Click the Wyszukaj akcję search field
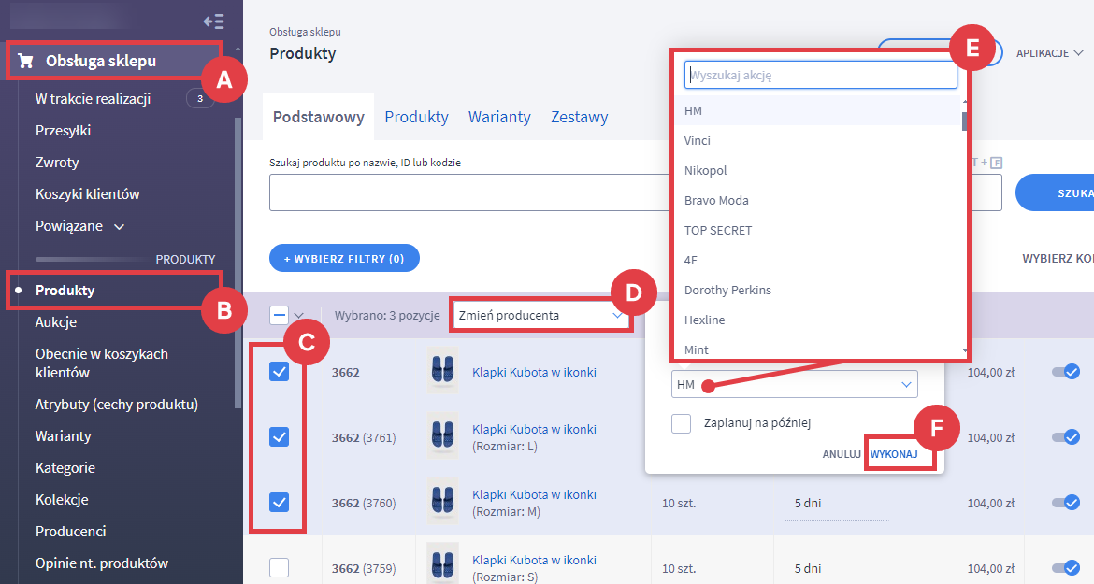The image size is (1094, 584). 820,75
